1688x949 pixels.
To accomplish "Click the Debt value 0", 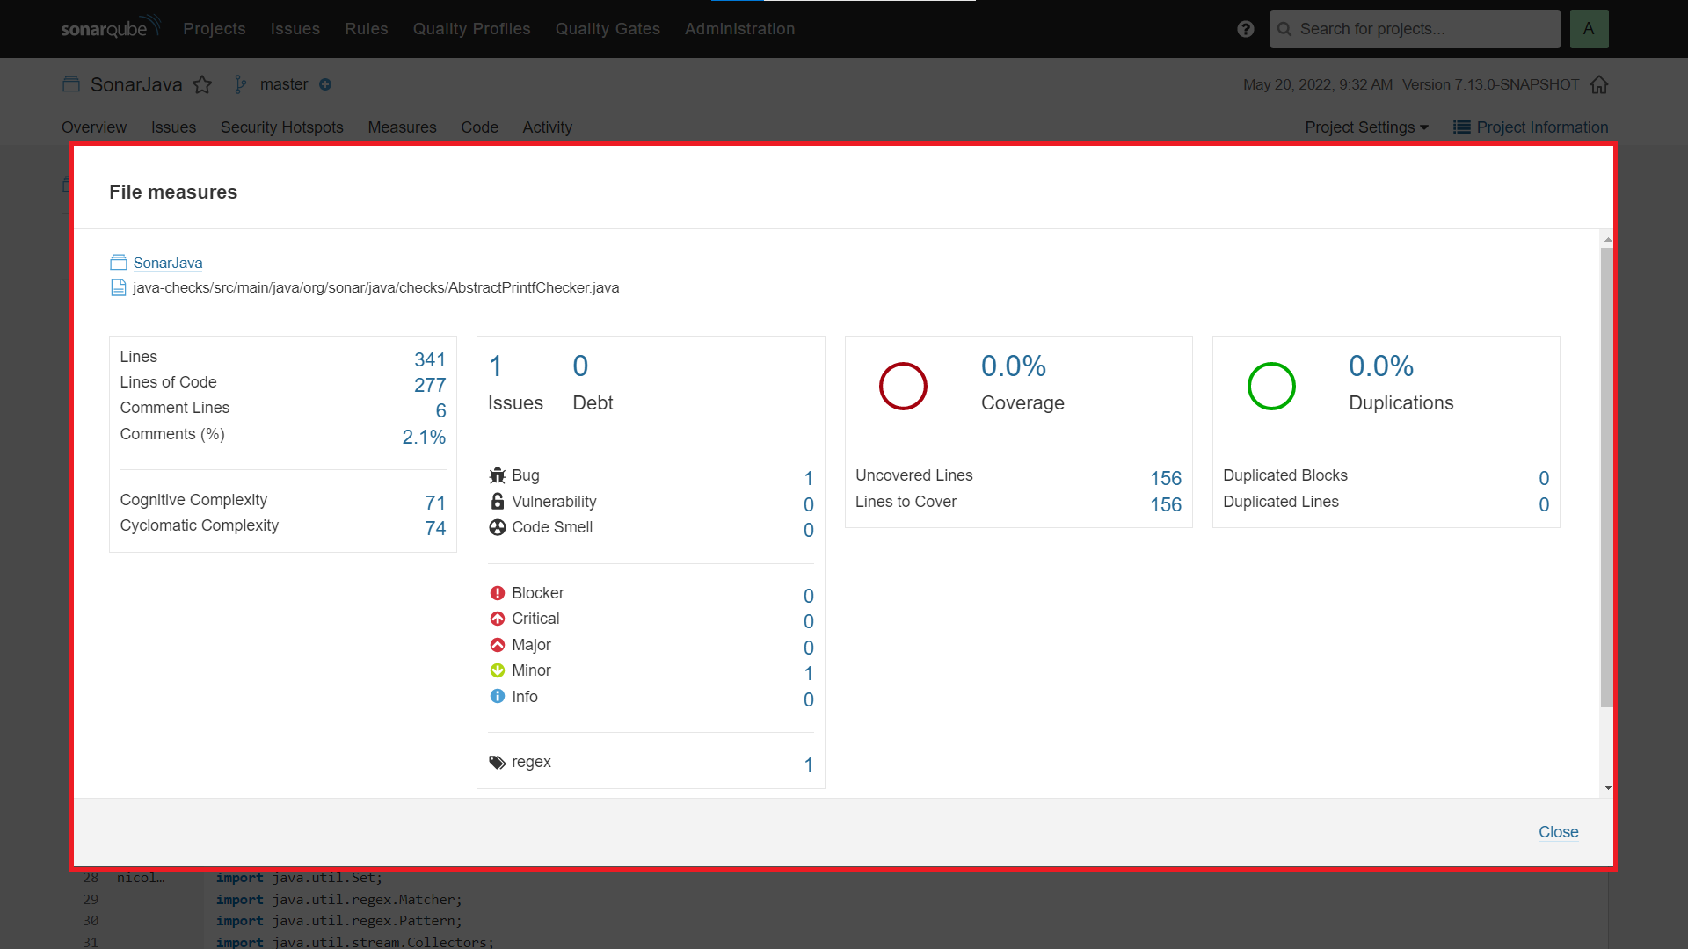I will (580, 366).
